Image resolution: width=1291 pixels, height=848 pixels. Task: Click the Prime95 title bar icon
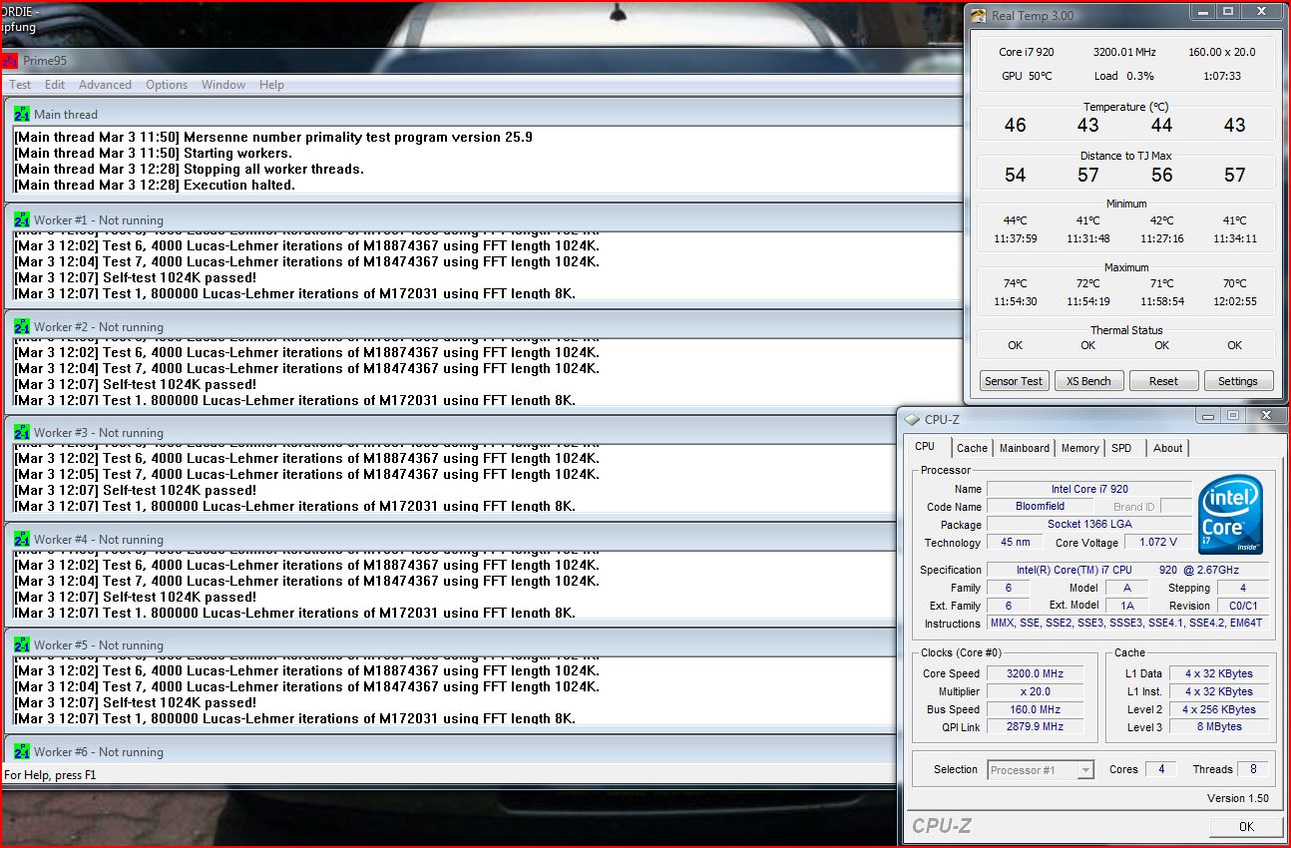click(10, 61)
